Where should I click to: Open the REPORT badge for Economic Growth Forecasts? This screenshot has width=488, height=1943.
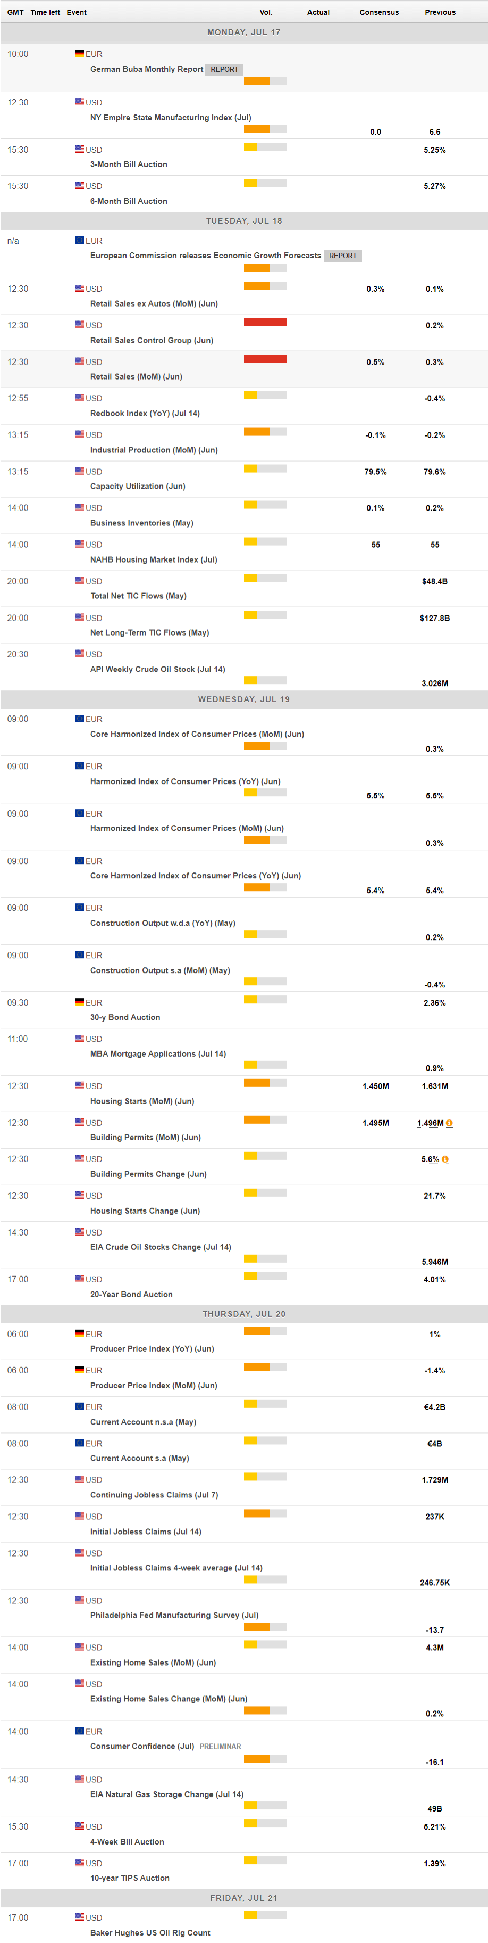[x=343, y=256]
